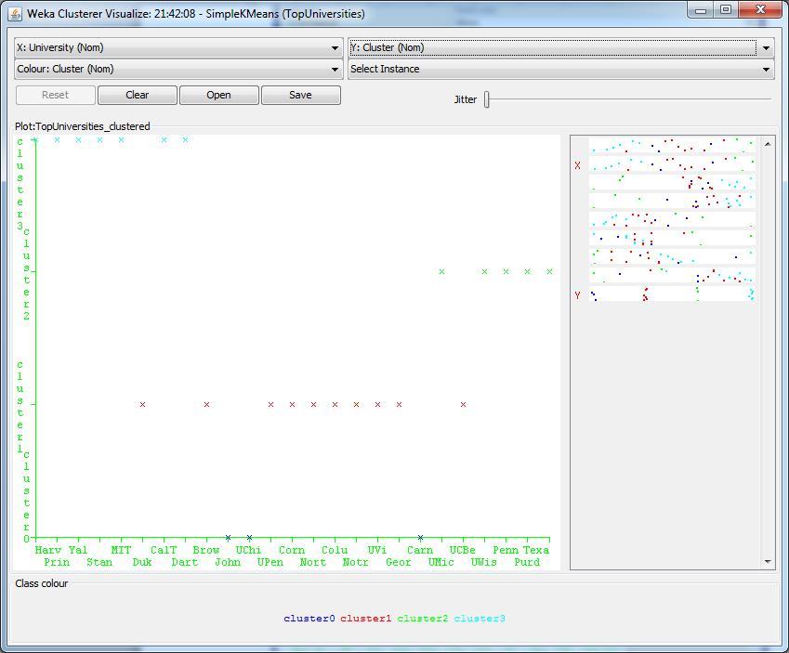Click the cluster3 point above CalT

coord(164,140)
